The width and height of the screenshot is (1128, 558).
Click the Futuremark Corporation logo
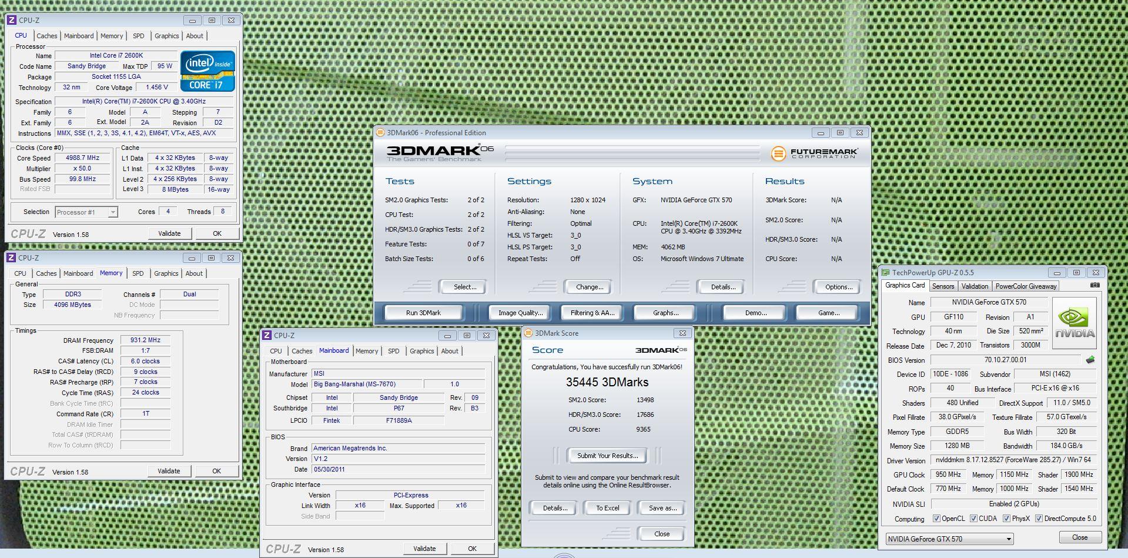point(815,153)
